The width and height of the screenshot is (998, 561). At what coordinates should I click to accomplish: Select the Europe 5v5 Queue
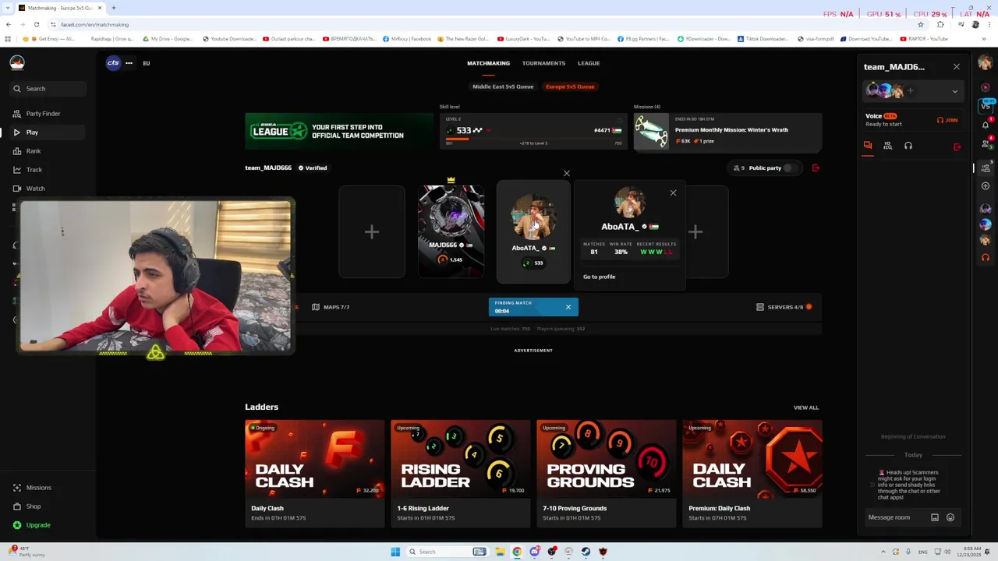point(570,86)
